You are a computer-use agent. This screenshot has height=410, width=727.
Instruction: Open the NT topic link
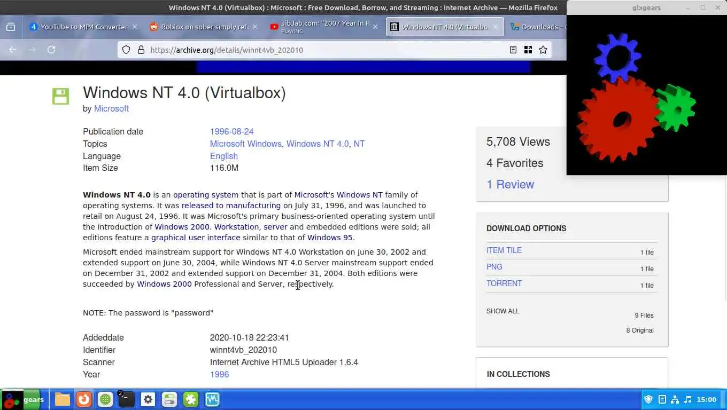(x=359, y=144)
